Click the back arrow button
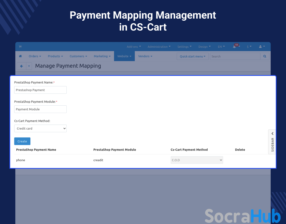The width and height of the screenshot is (286, 224). coord(21,66)
